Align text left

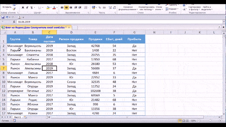coord(62,8)
